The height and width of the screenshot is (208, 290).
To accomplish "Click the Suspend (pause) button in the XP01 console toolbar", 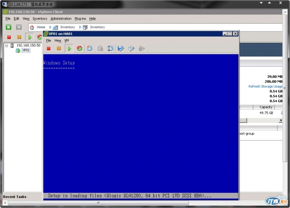I will coord(59,49).
